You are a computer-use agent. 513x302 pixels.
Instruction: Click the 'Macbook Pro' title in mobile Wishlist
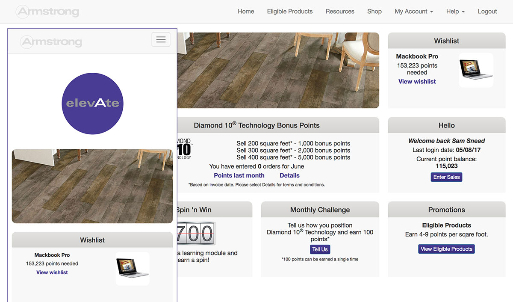52,255
